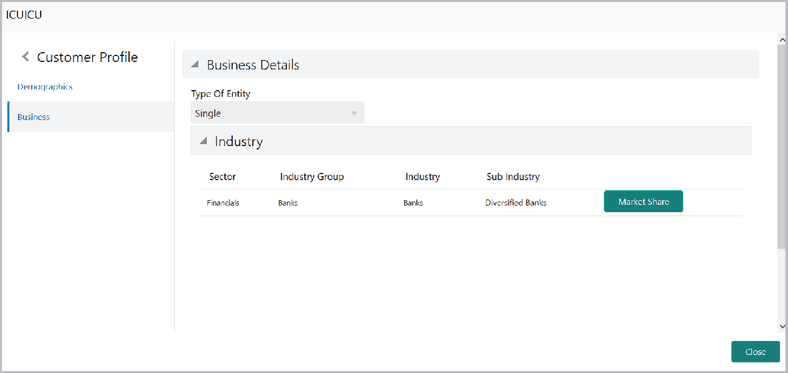Click the Sub Industry column header

click(x=513, y=177)
